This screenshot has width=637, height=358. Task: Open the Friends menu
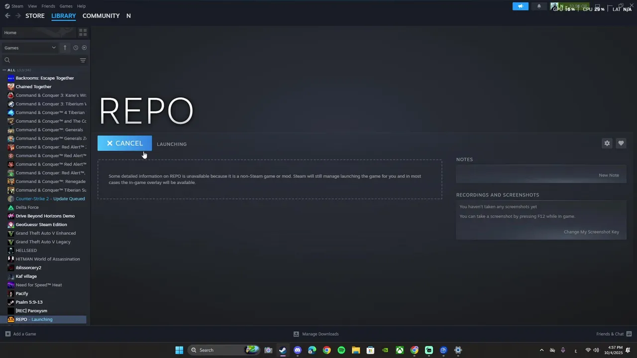click(x=48, y=6)
